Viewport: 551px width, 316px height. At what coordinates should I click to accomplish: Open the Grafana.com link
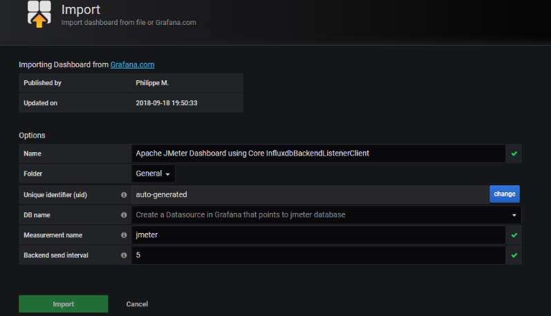(132, 65)
